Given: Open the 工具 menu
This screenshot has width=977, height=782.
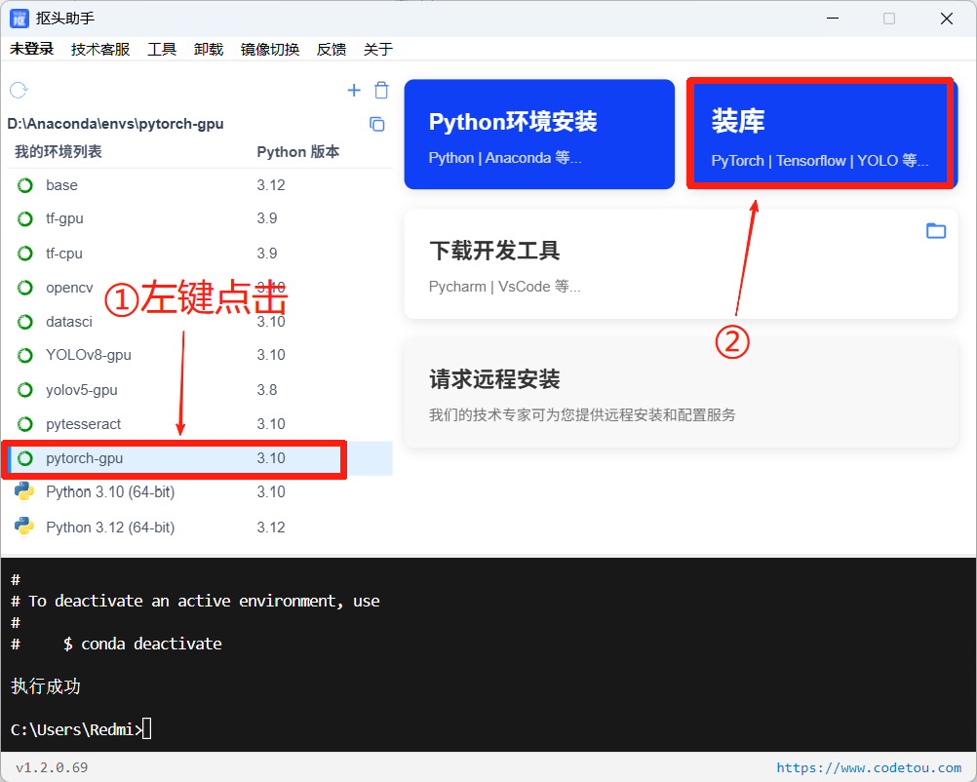Looking at the screenshot, I should point(162,49).
